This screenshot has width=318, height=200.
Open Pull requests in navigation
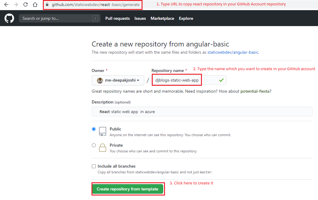click(117, 18)
